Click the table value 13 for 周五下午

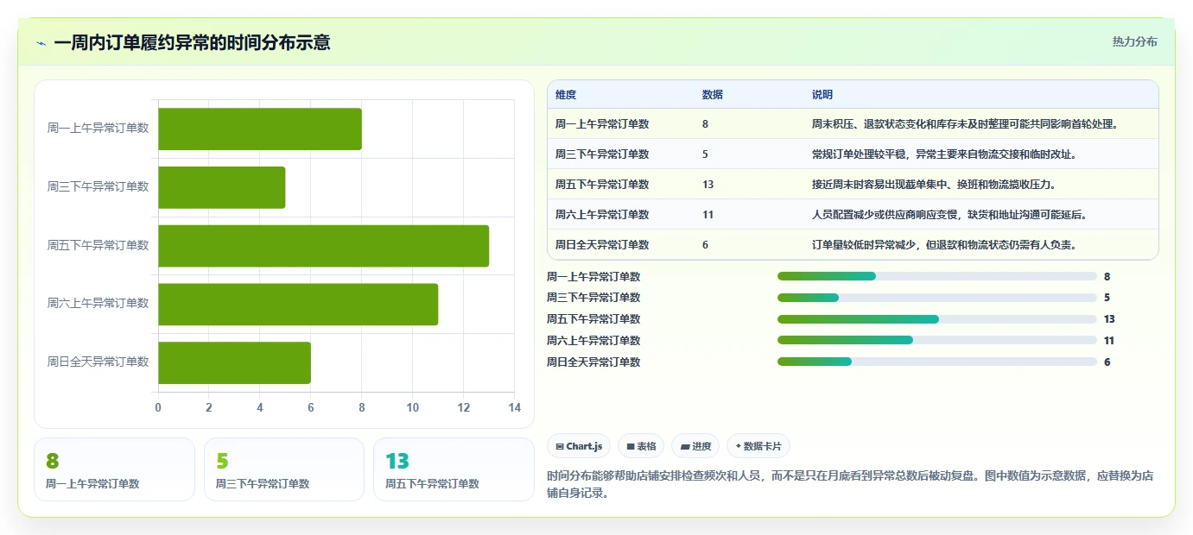pos(708,185)
